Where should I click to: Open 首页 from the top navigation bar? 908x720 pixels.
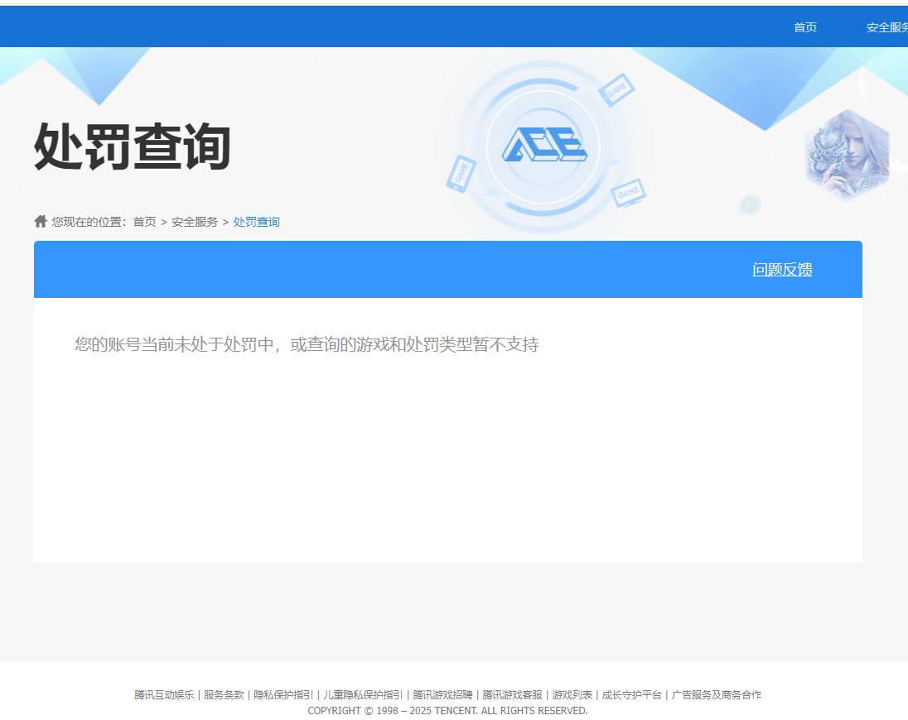click(x=804, y=26)
